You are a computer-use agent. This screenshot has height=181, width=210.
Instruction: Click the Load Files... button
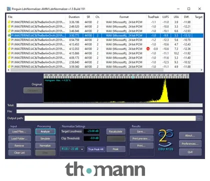click(19, 131)
